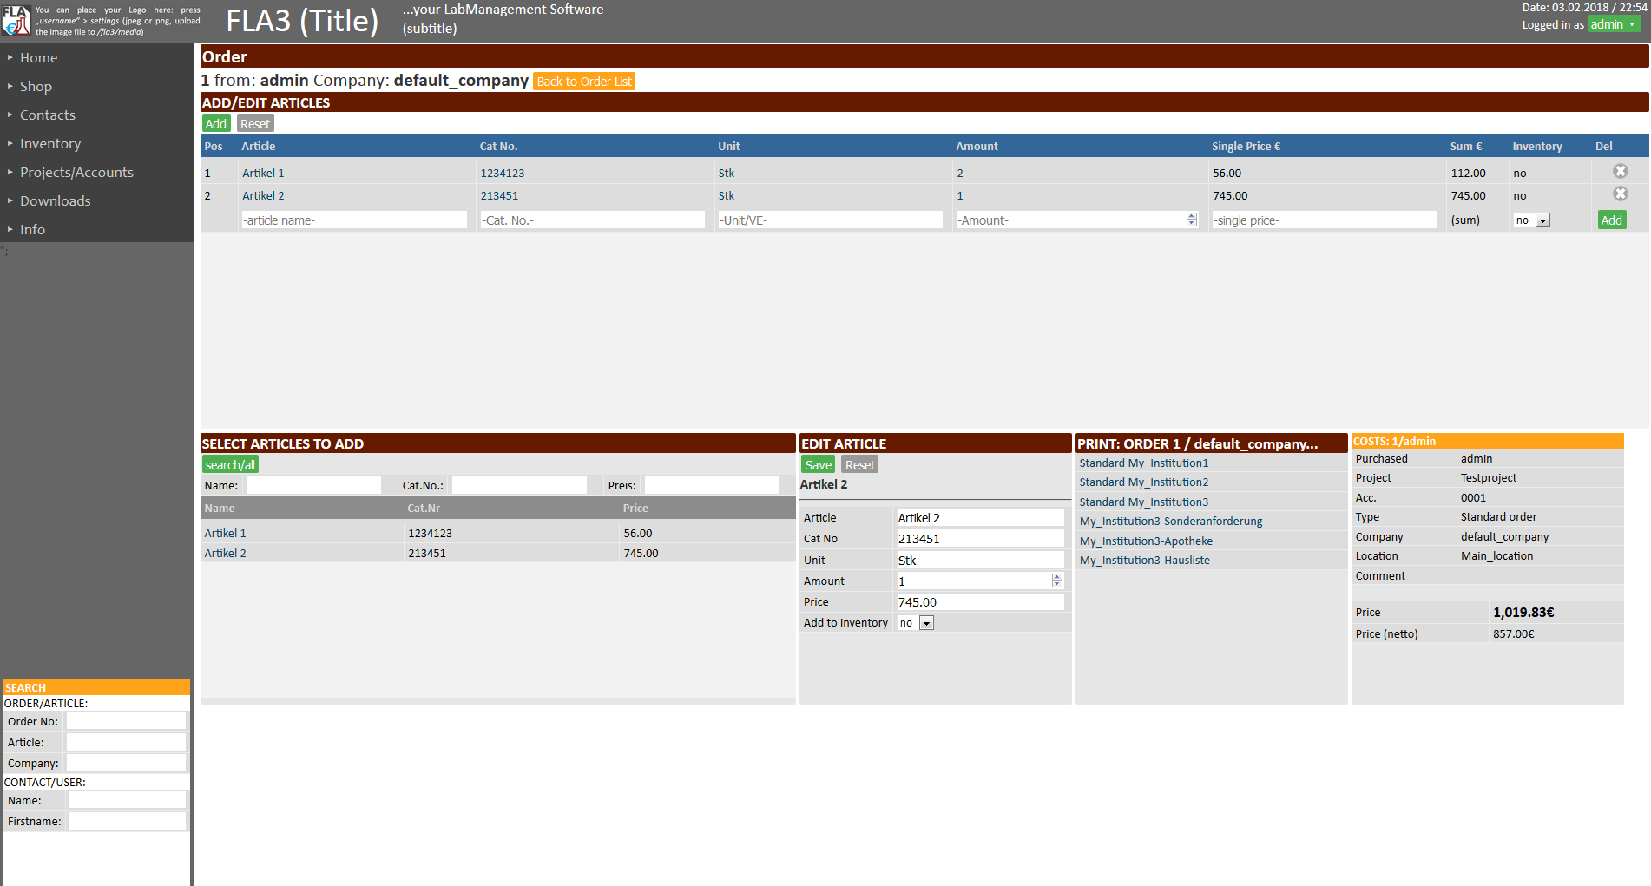Viewport: 1651px width, 886px height.
Task: Open the Shop section in the sidebar
Action: coord(36,86)
